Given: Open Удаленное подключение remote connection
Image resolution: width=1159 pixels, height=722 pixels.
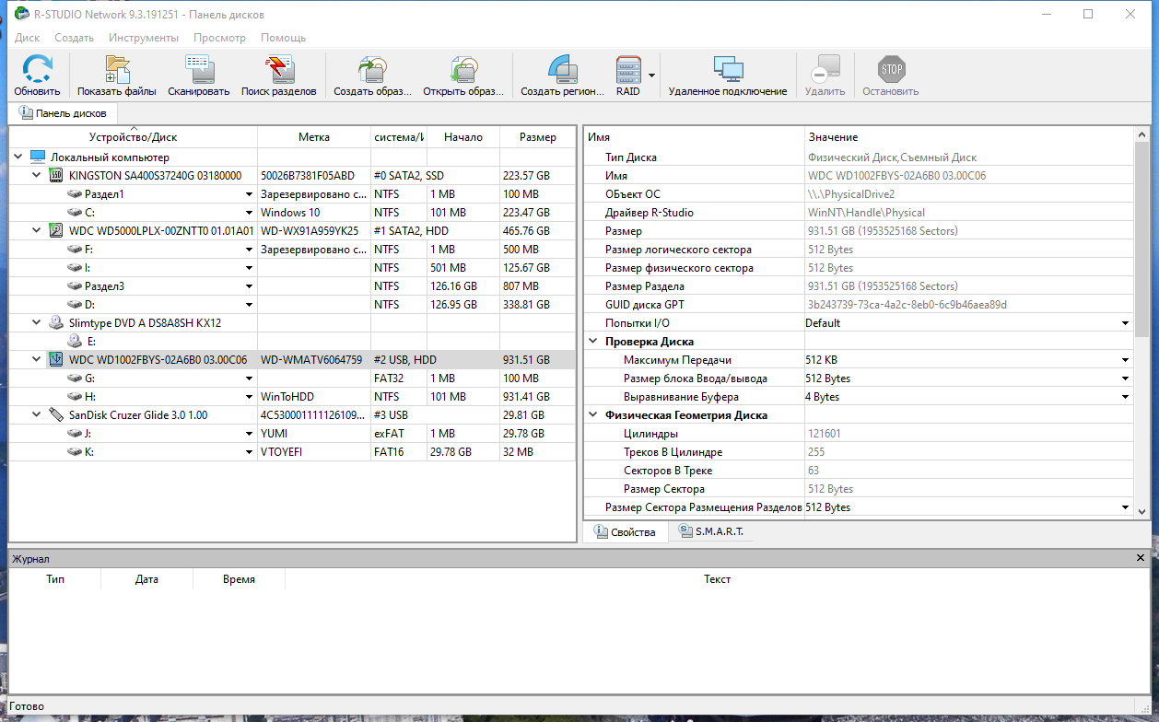Looking at the screenshot, I should (x=728, y=70).
